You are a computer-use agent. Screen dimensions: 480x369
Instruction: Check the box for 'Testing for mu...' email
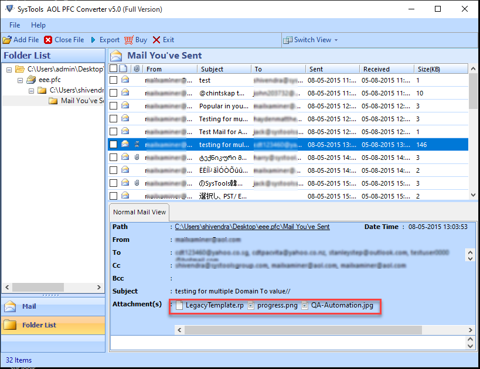pos(113,118)
